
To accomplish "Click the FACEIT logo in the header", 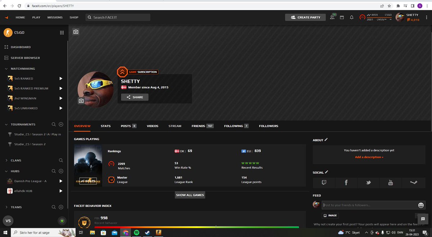I will pos(6,17).
